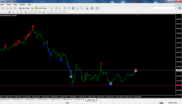The height and width of the screenshot is (104, 182).
Task: Select the active GBPJPY,M5 chart tab
Action: tap(91, 100)
